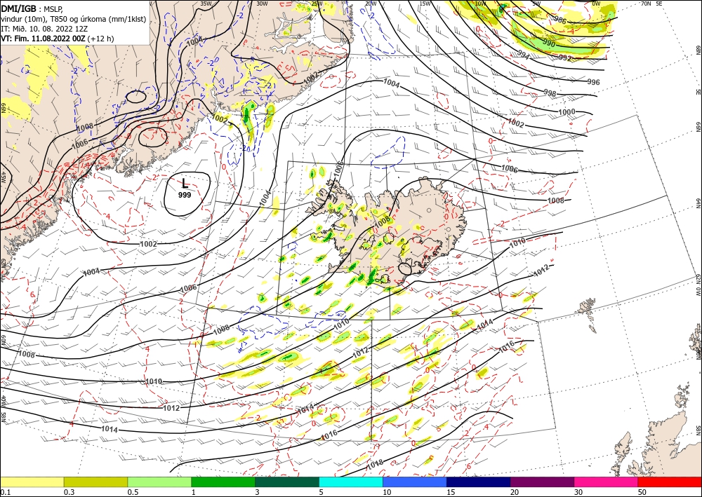Viewport: 702px width, 497px height.
Task: Select the green 1–3 mm legend swatch
Action: pos(223,482)
